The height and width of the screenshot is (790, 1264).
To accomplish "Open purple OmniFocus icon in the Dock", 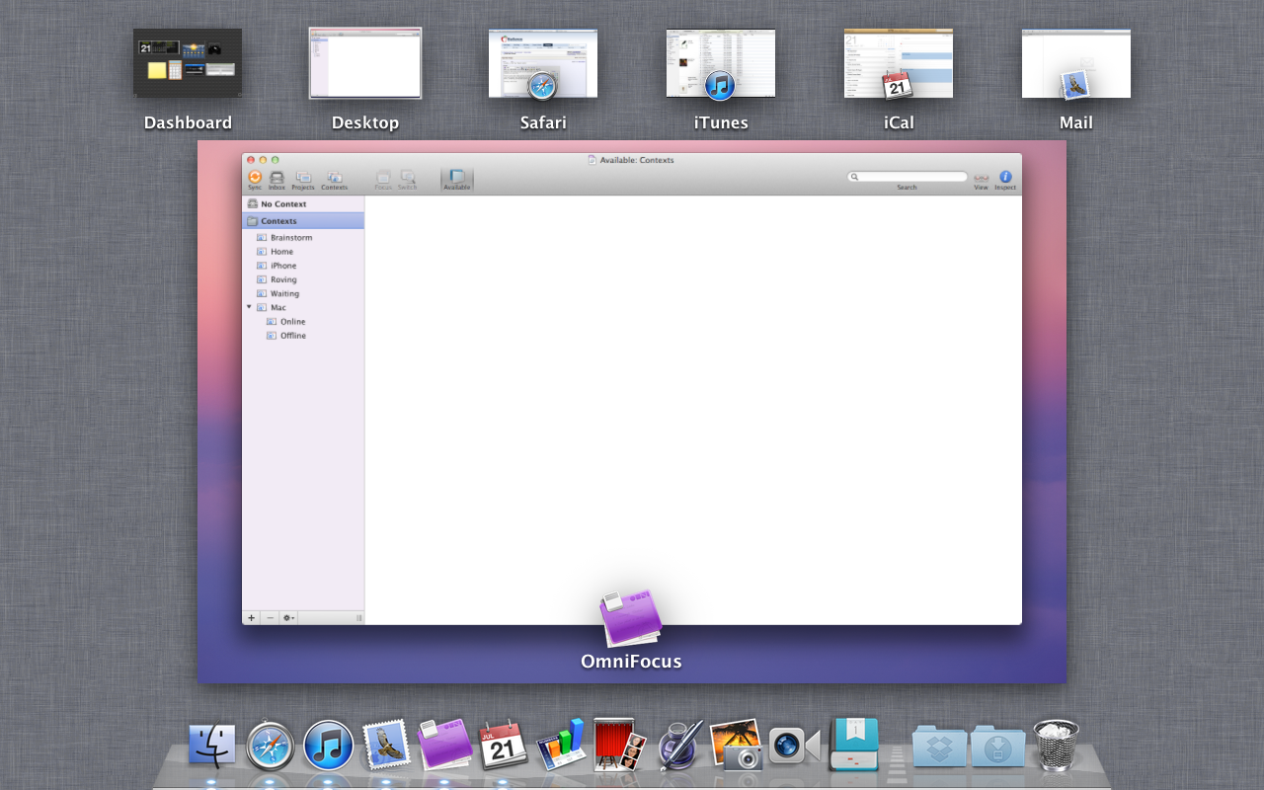I will pyautogui.click(x=444, y=745).
